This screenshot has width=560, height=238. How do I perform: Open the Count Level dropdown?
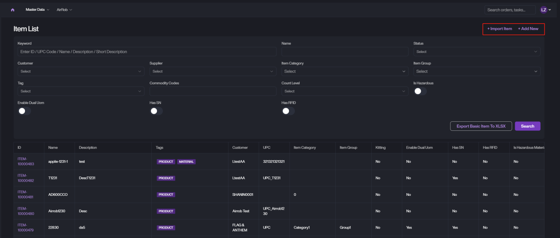click(344, 91)
